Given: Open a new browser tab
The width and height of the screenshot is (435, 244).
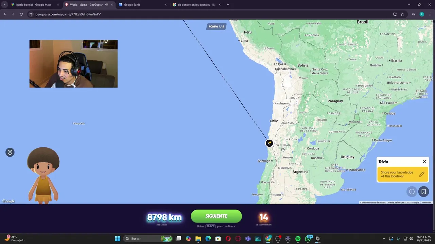Looking at the screenshot, I should pos(228,5).
